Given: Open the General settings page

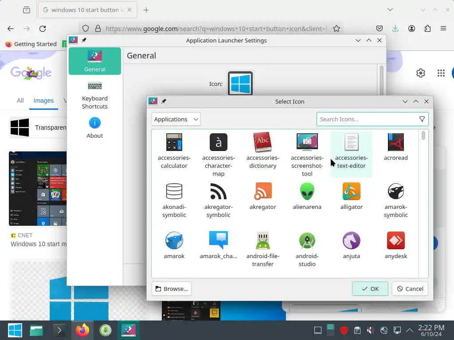Looking at the screenshot, I should (95, 61).
